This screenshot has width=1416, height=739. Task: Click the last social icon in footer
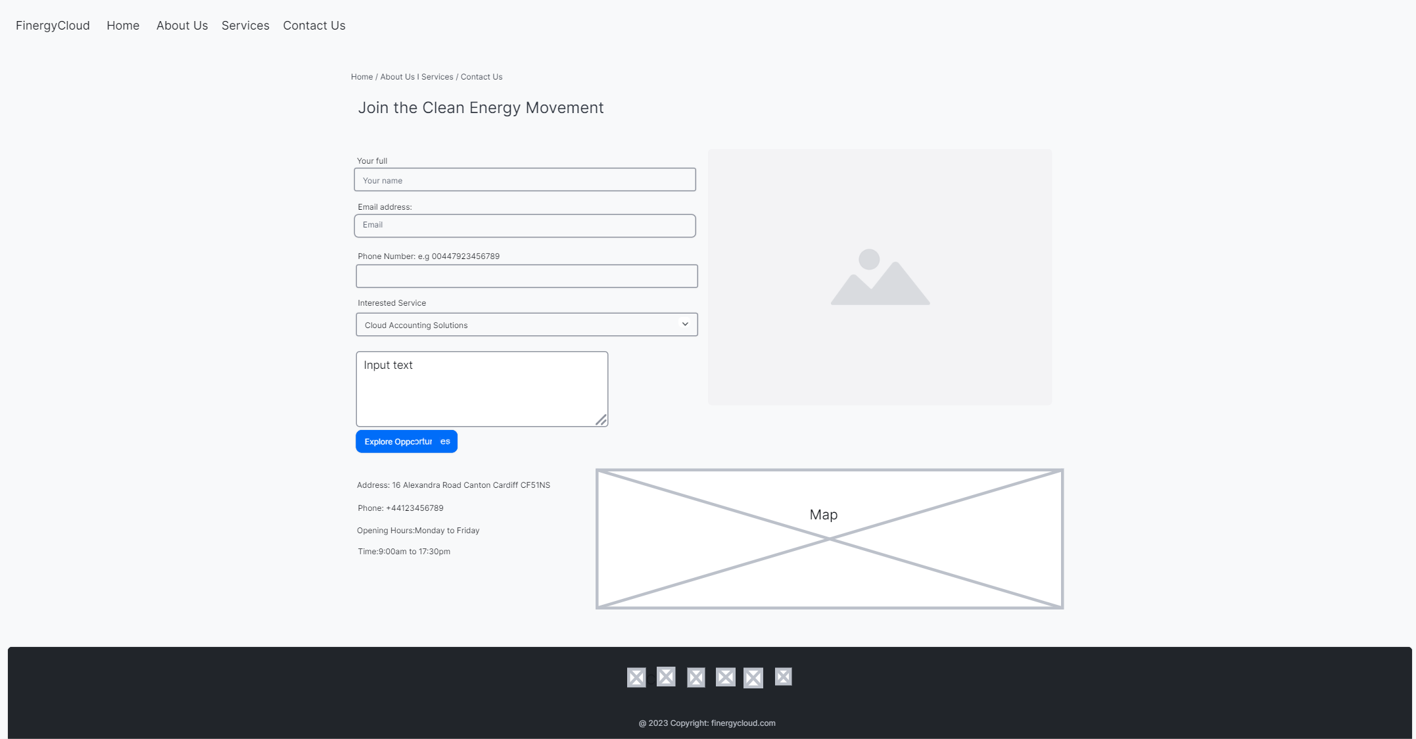[x=783, y=677]
